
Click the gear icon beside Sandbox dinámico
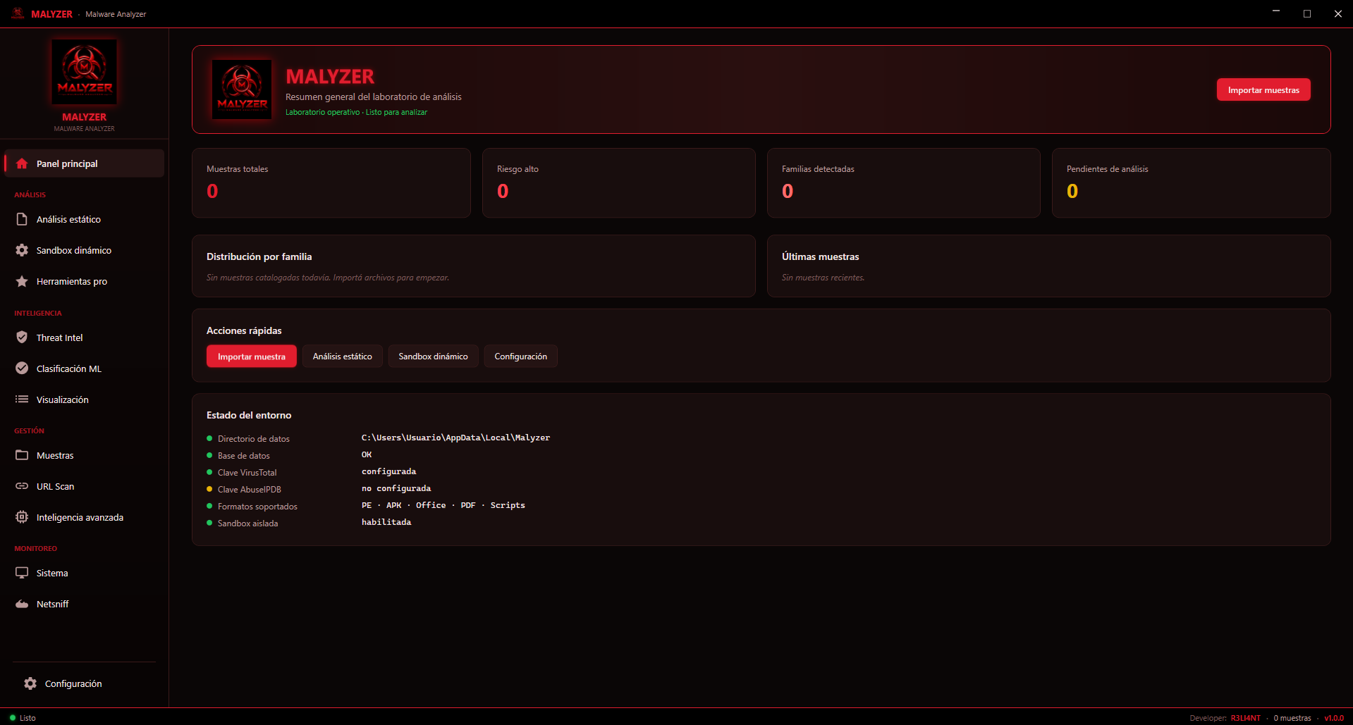[22, 250]
